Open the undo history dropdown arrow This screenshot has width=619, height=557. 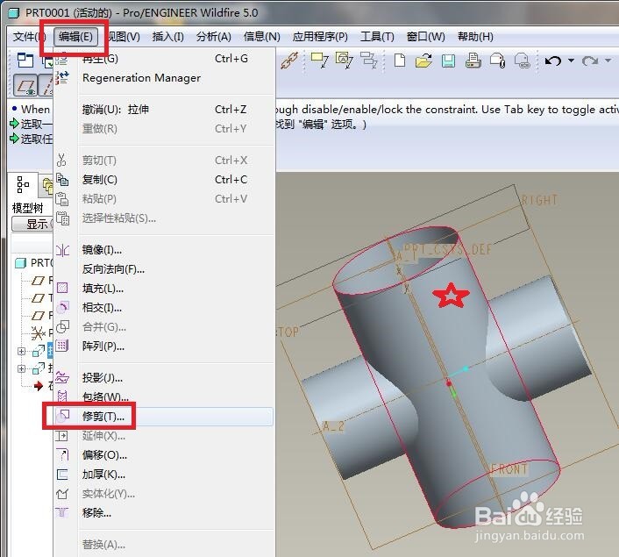572,61
